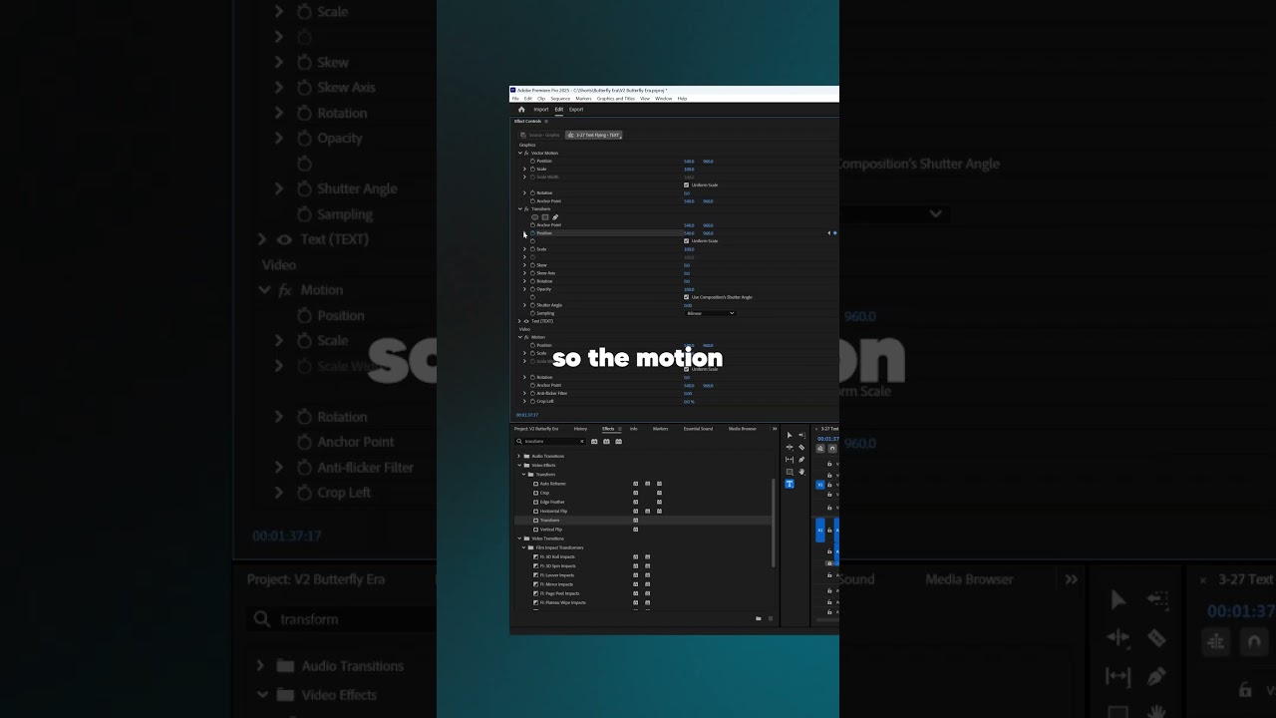Screen dimensions: 1276x718
Task: Select the Ripple Edit tool
Action: [790, 448]
